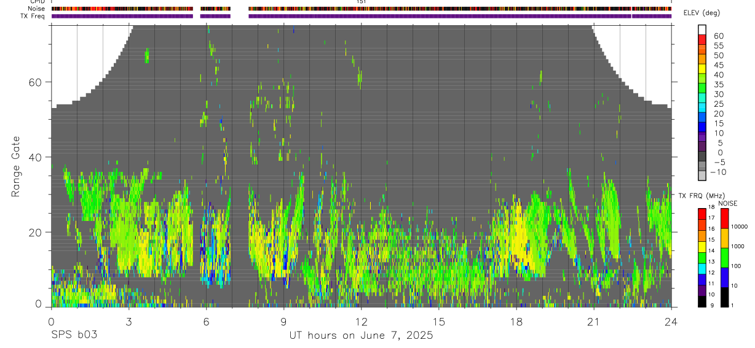755x348 pixels.
Task: Click the "6" tick label on the UT hours axis
Action: tap(206, 321)
